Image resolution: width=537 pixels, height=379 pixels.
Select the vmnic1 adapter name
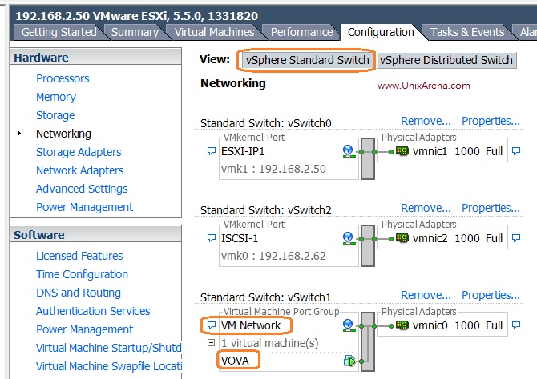tap(430, 151)
